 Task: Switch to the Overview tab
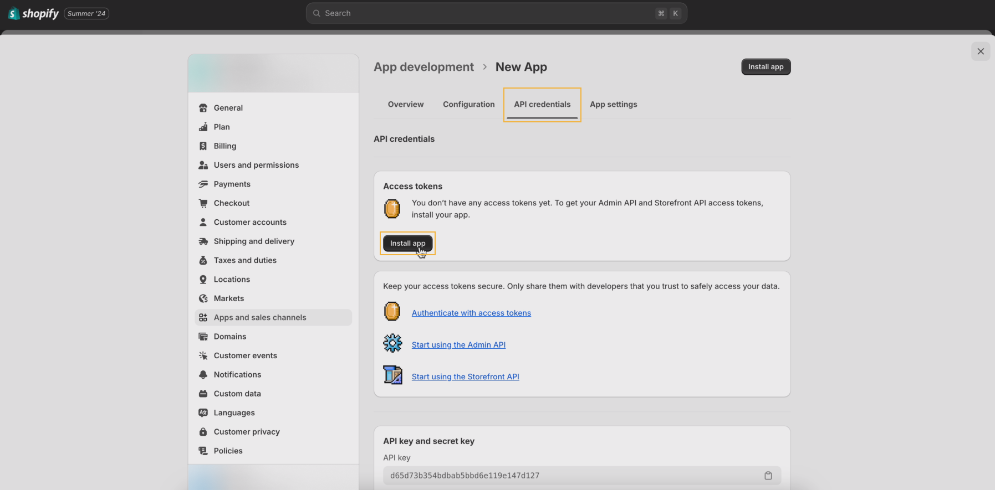(x=406, y=104)
